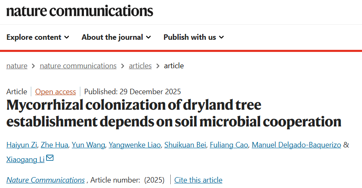
Task: Open the About the journal dropdown
Action: [116, 37]
